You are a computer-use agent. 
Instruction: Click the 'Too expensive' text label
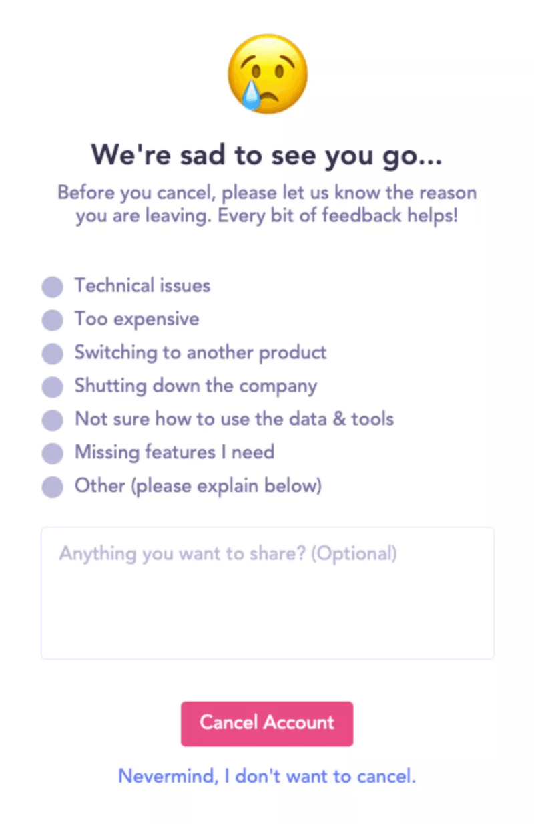(x=136, y=319)
